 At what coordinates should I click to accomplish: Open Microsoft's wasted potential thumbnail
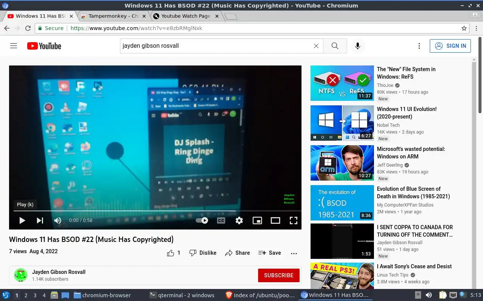click(x=342, y=163)
